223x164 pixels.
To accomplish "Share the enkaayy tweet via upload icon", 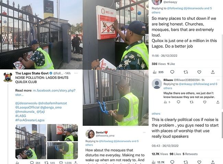I will 213,72.
